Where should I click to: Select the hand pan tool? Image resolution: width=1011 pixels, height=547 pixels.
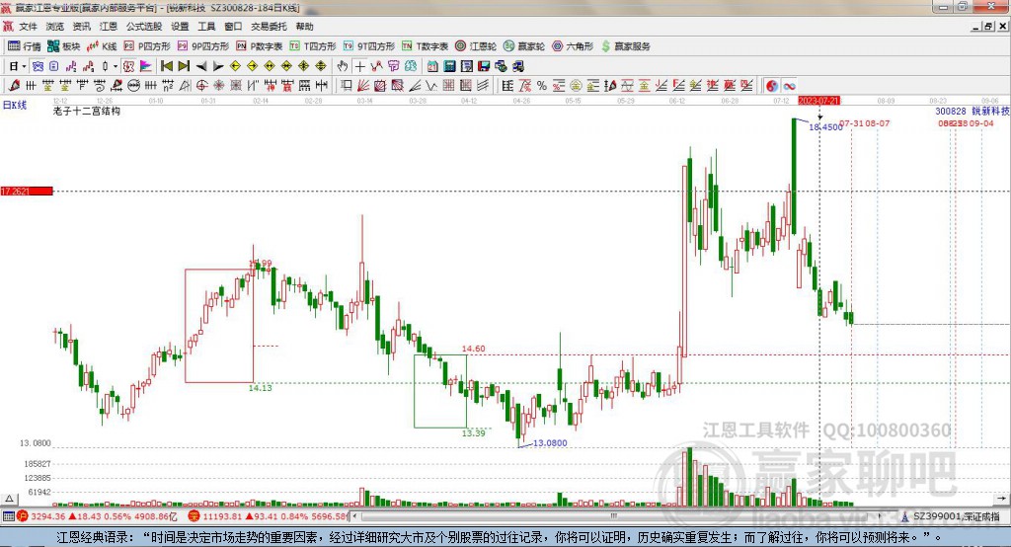[343, 66]
